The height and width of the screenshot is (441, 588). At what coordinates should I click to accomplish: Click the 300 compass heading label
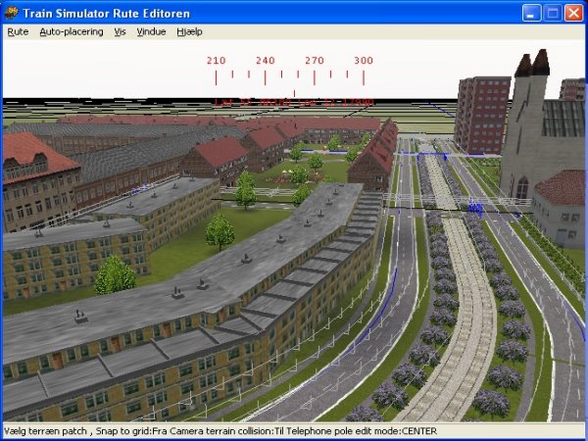click(x=364, y=61)
